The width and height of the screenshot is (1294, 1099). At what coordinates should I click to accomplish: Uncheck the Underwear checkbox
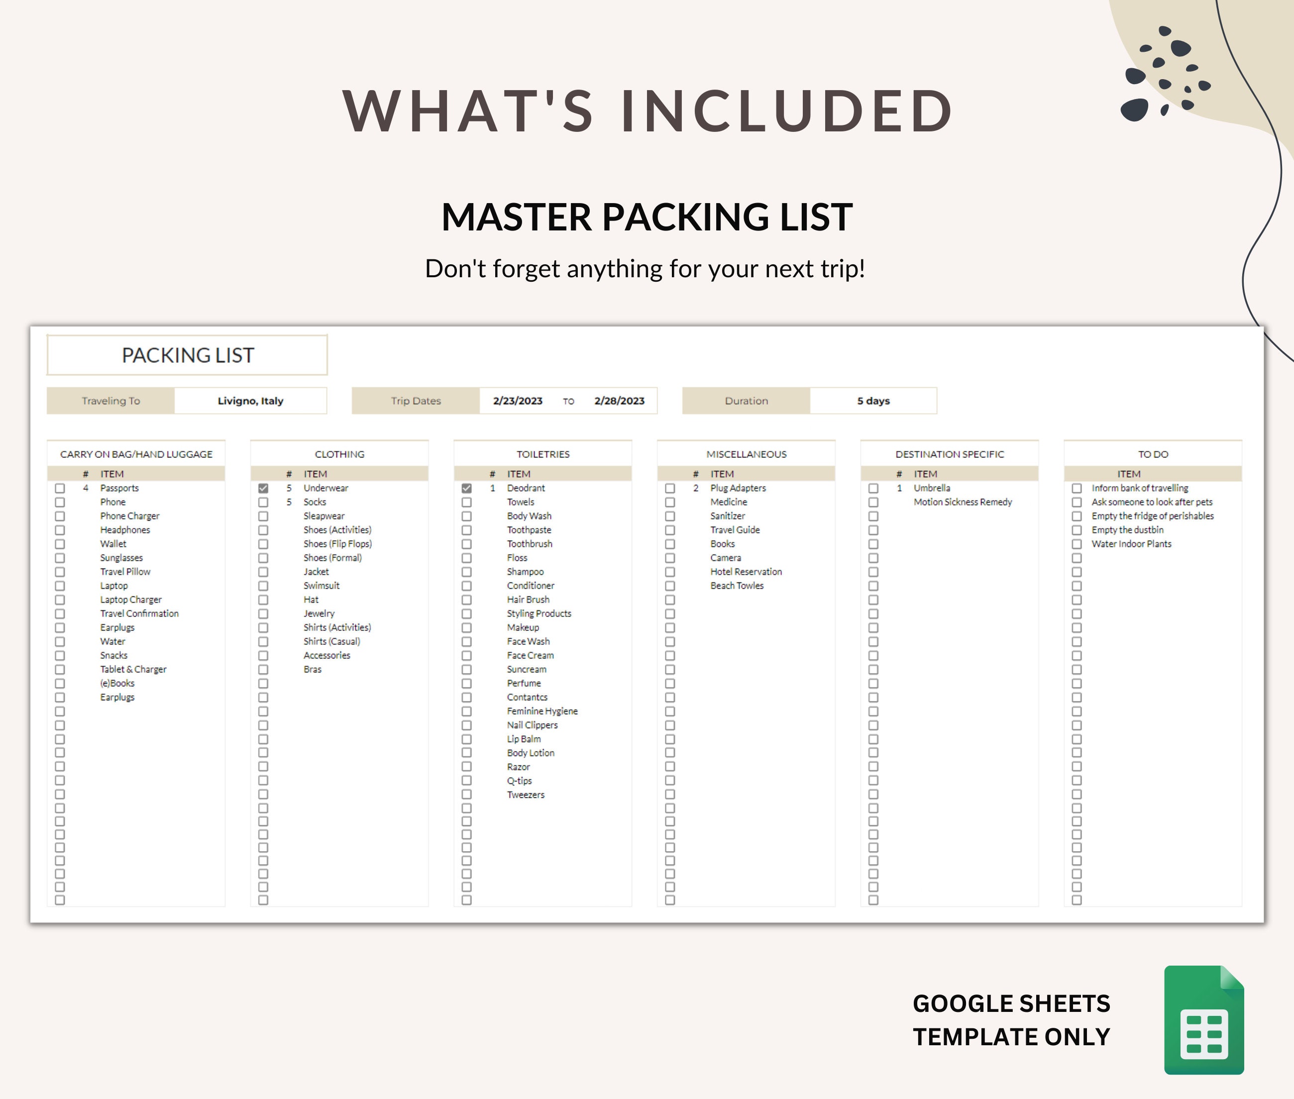click(x=263, y=488)
